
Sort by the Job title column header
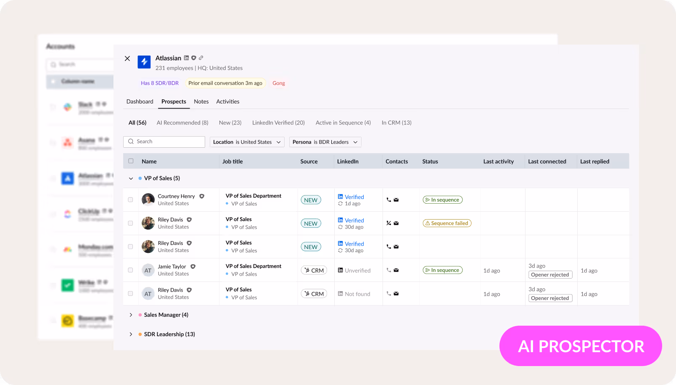pos(232,162)
